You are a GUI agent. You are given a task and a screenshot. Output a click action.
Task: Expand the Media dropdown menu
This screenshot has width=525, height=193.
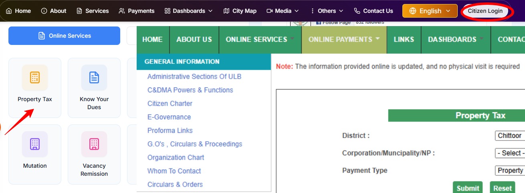point(283,11)
